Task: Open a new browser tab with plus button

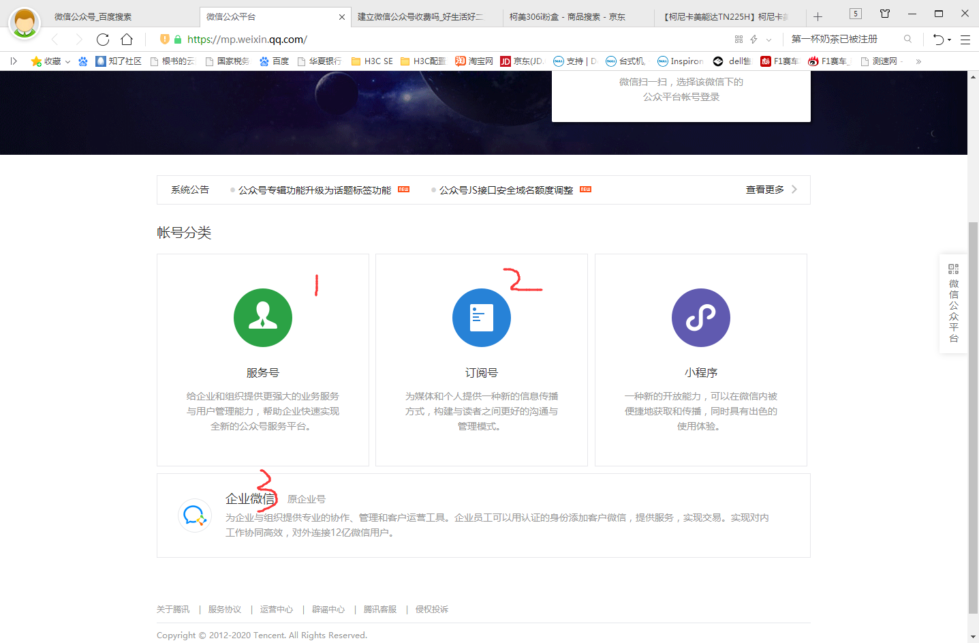Action: click(818, 16)
